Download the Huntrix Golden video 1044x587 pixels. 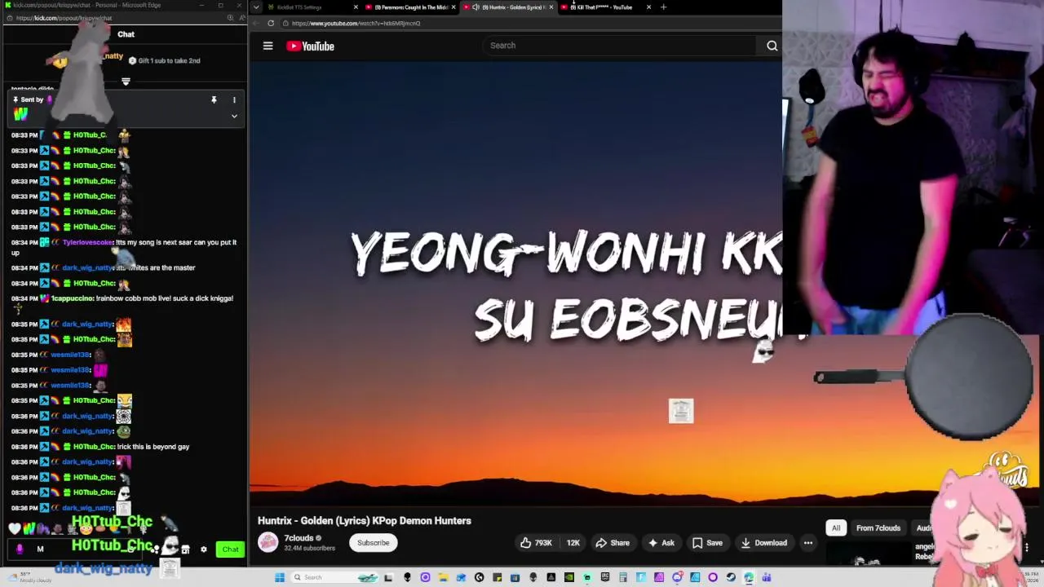tap(763, 543)
